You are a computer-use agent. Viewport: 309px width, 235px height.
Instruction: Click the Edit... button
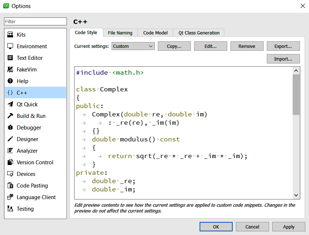click(x=210, y=46)
